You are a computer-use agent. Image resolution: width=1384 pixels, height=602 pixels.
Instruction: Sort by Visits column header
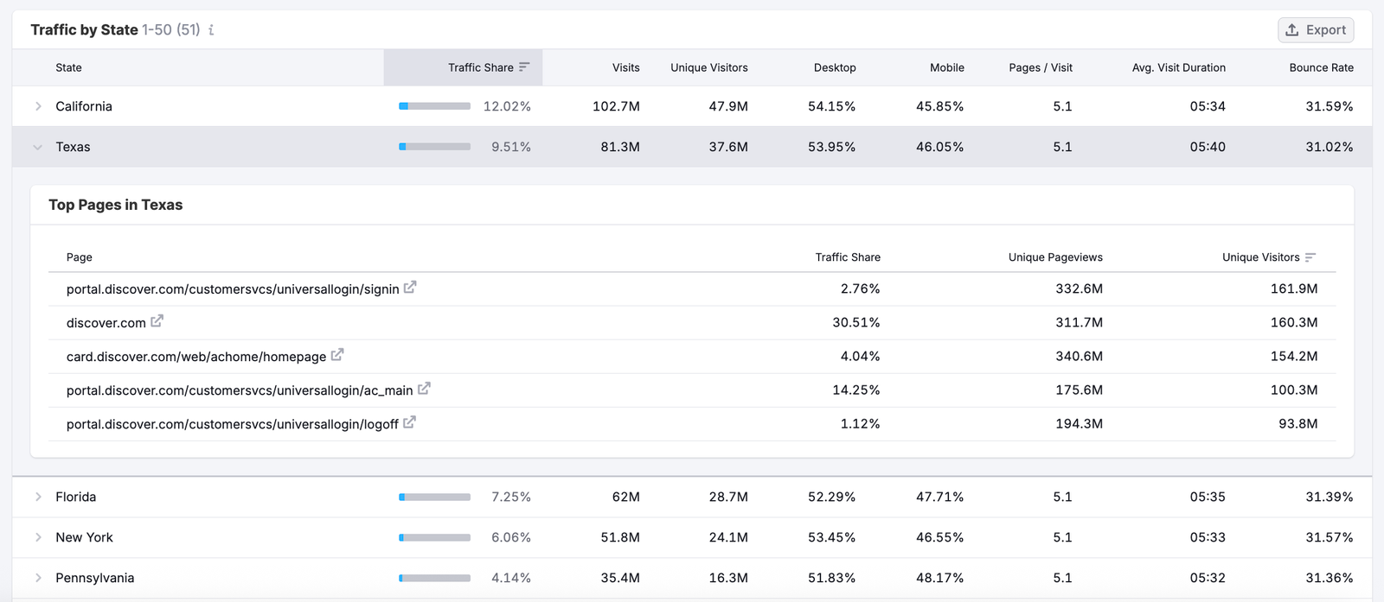coord(625,67)
